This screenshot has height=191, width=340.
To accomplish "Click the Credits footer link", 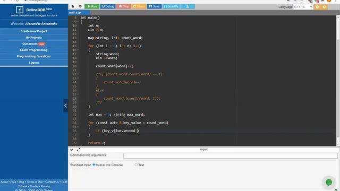I will click(34, 186).
